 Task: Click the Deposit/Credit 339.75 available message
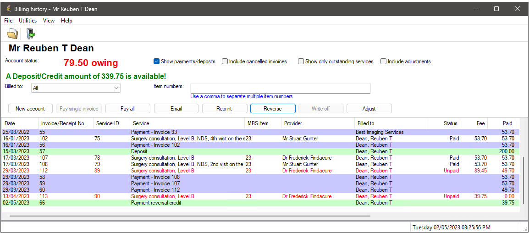coord(86,77)
